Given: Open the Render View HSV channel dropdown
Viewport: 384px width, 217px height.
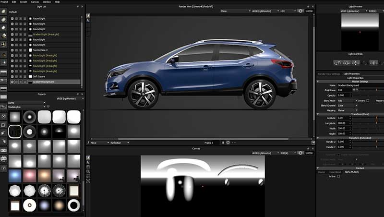Looking at the screenshot, I should (288, 11).
